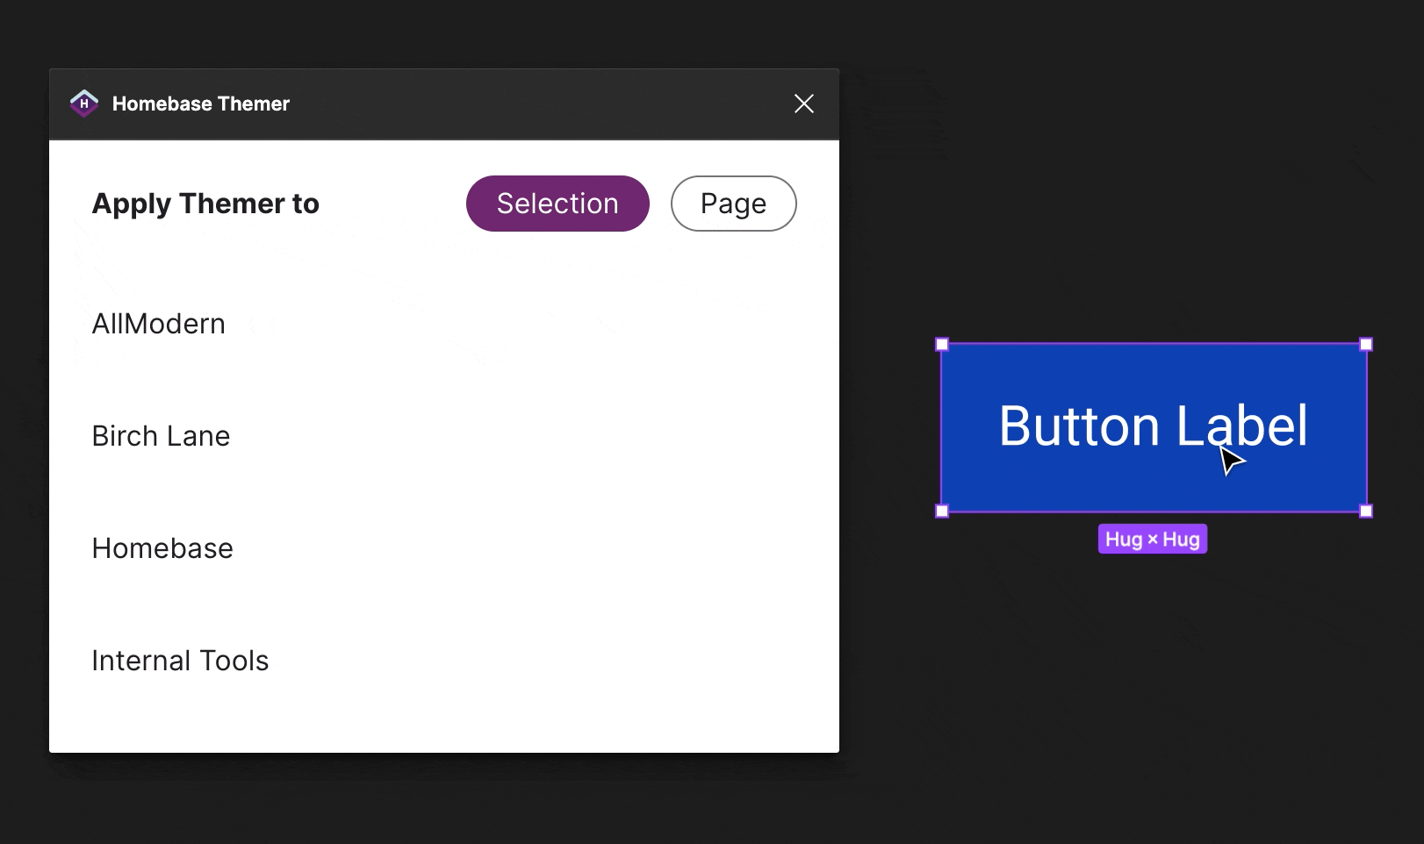Apply the AllModern theme

pos(158,323)
